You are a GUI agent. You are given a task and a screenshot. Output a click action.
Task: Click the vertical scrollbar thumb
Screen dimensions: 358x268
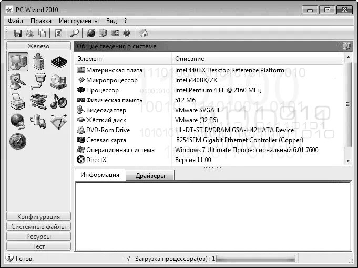[x=348, y=104]
